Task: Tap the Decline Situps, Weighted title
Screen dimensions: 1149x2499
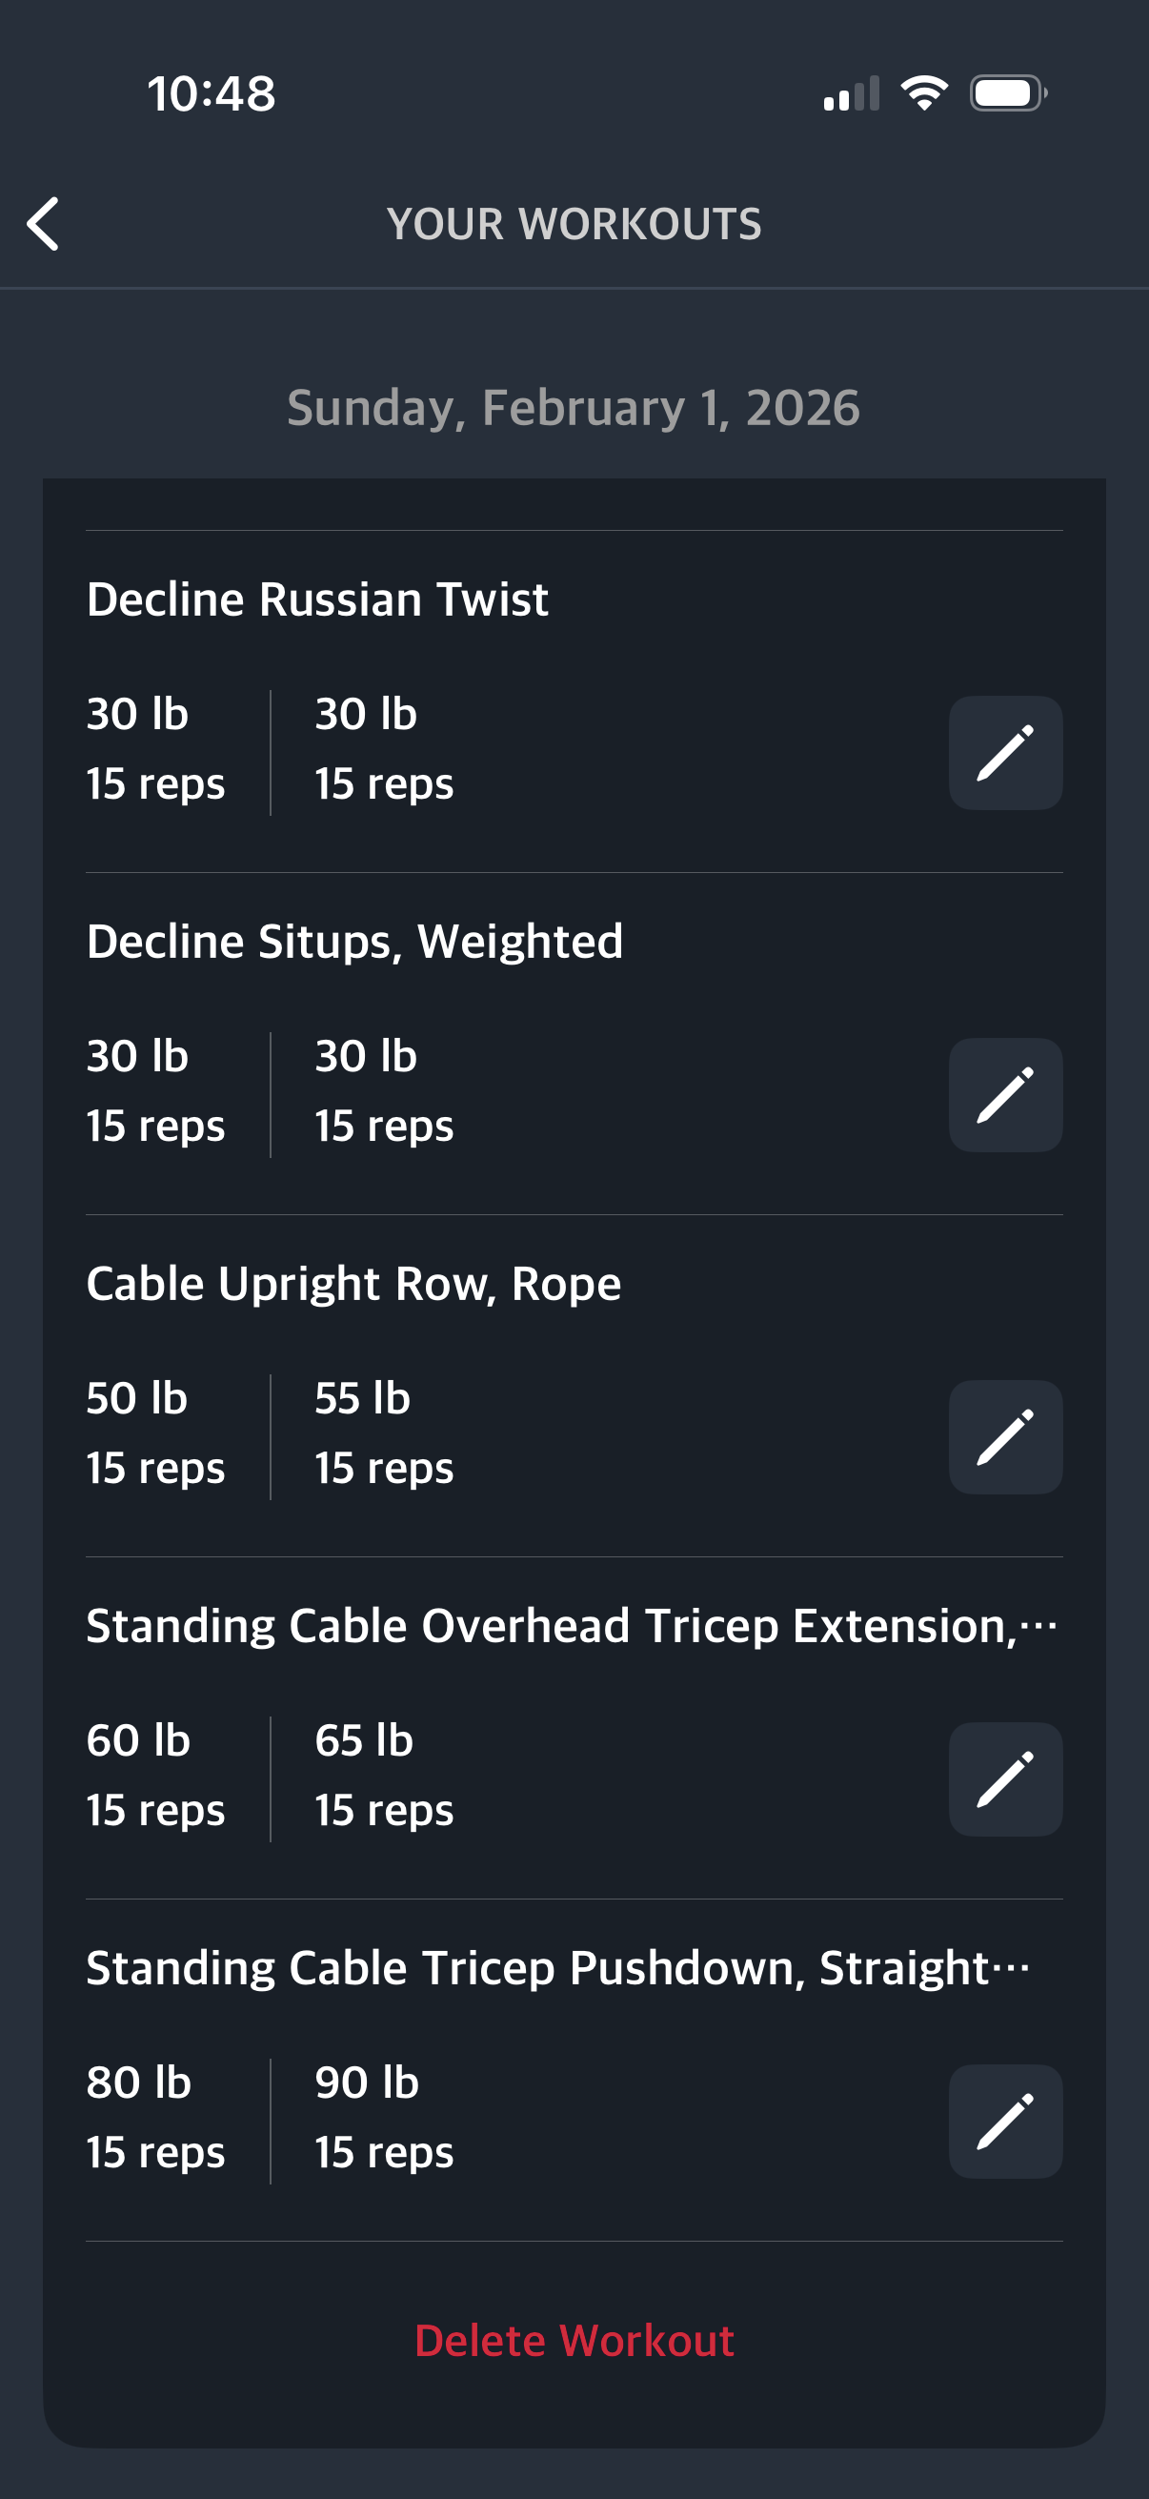Action: tap(353, 942)
